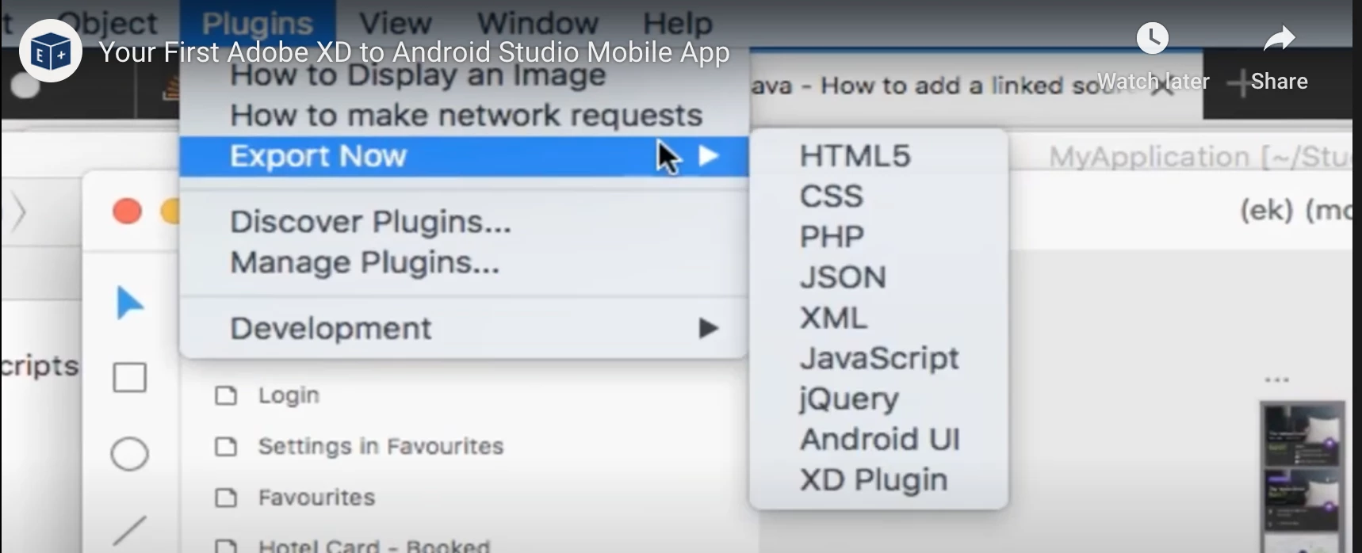
Task: Click artboard icon next to Settings in Favourites
Action: click(226, 447)
